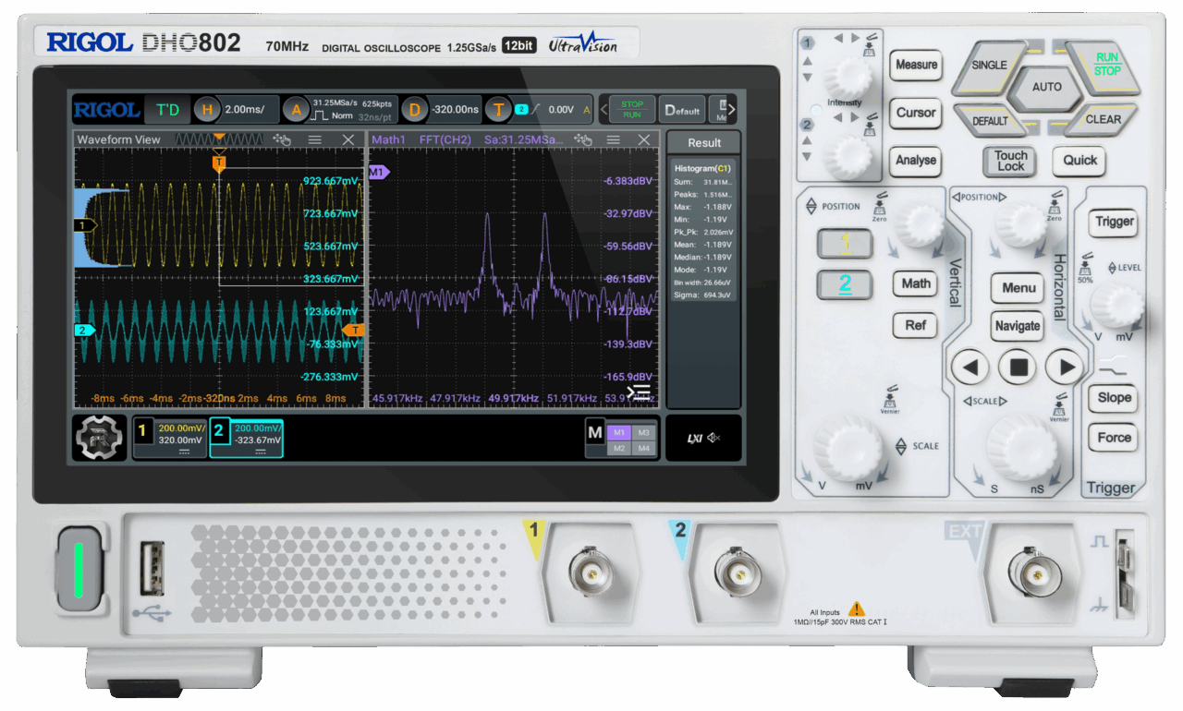Viewport: 1183px width, 711px height.
Task: Click the T'D trigger status label
Action: [167, 110]
